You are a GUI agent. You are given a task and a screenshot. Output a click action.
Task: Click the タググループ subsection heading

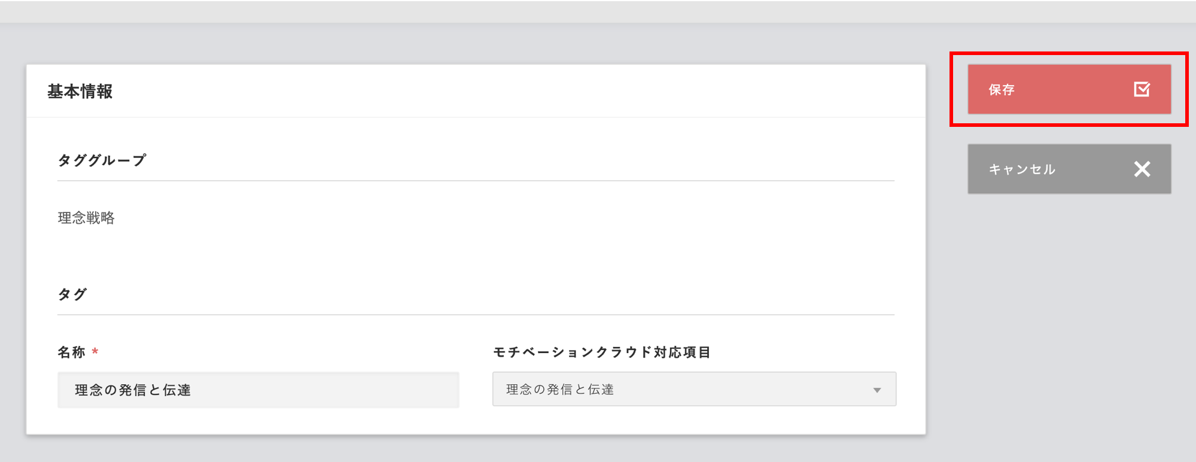click(102, 160)
